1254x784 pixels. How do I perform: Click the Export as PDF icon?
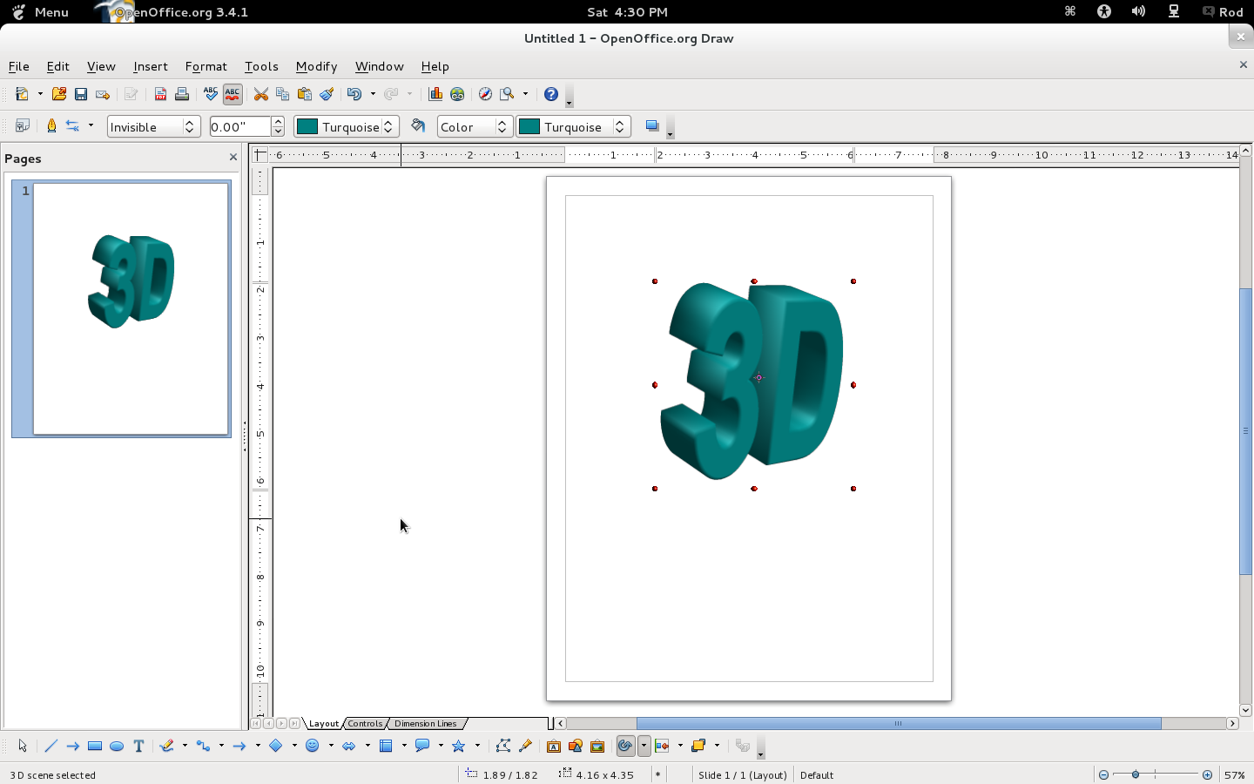coord(160,94)
